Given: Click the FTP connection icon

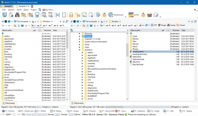Looking at the screenshot, I should 154,25.
